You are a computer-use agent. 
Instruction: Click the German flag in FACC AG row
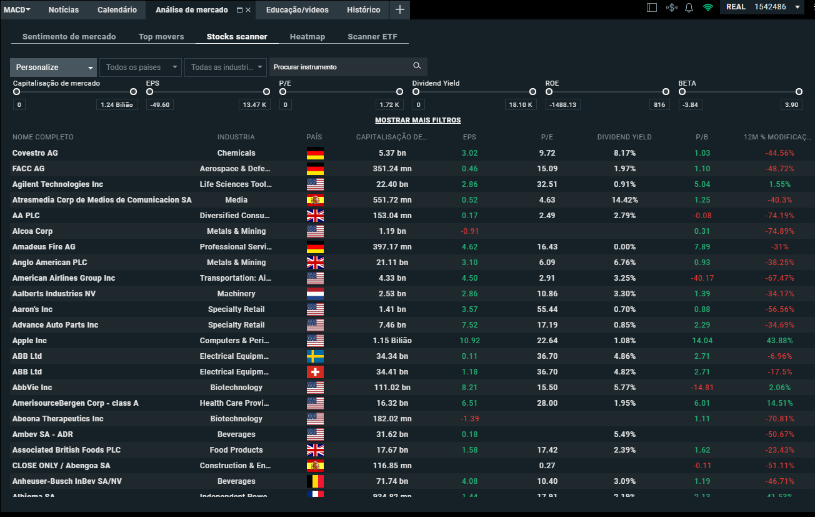[x=315, y=169]
